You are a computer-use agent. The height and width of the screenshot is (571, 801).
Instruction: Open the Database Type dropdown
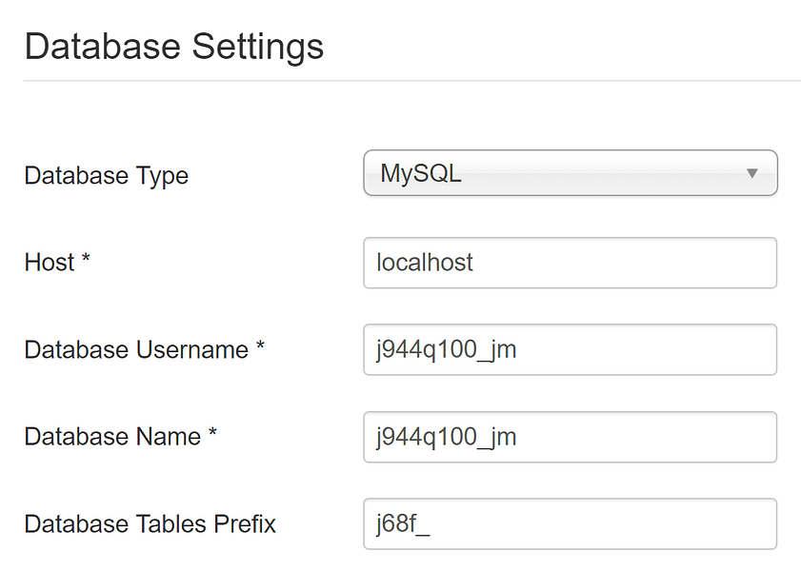[x=570, y=173]
